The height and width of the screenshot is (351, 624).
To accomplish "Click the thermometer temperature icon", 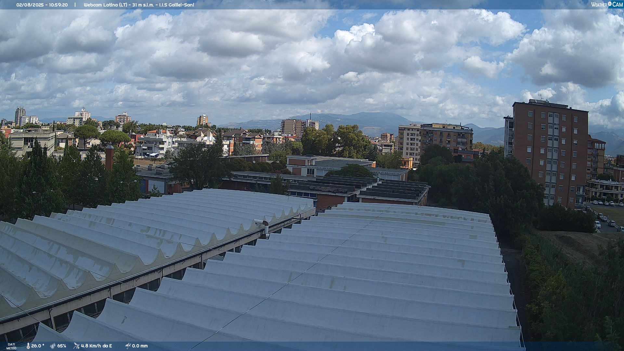I will [28, 346].
